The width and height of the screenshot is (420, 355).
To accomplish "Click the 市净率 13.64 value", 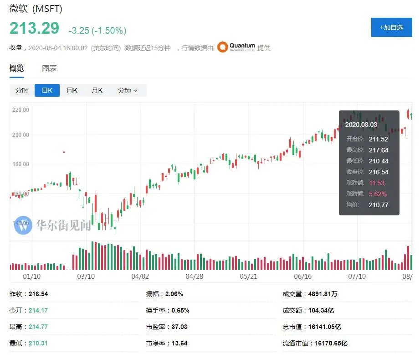I will [x=179, y=343].
